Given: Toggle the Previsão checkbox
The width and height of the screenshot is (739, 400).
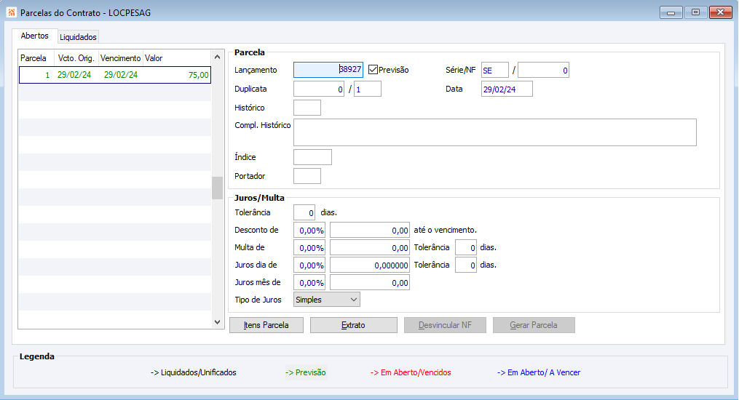Looking at the screenshot, I should [x=374, y=70].
